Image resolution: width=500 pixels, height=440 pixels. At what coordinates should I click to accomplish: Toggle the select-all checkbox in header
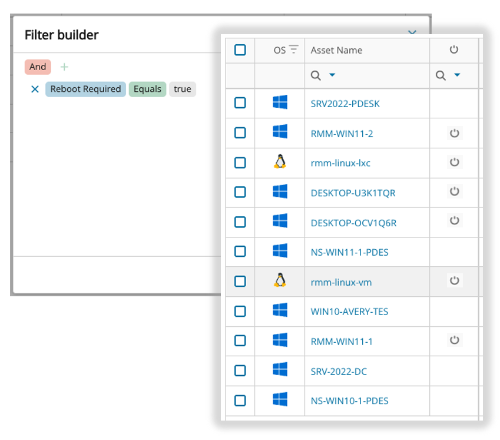[240, 50]
